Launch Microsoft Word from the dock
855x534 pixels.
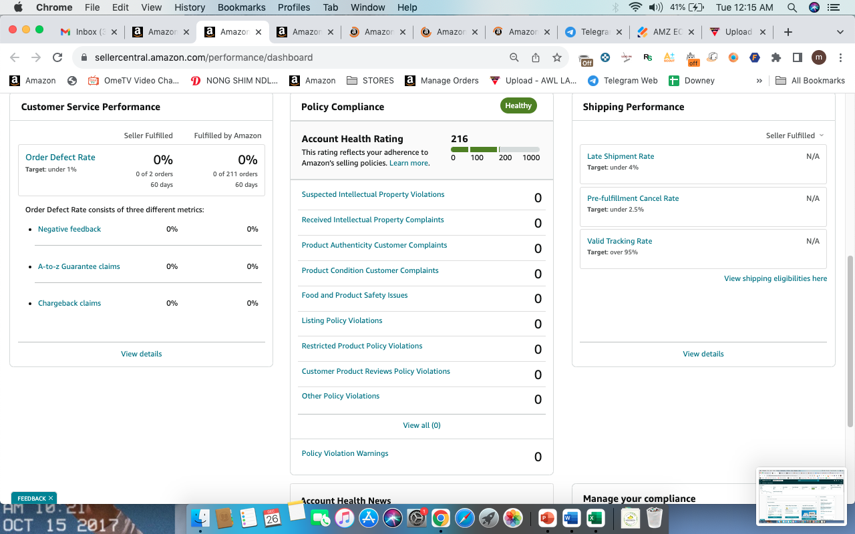[x=571, y=518]
